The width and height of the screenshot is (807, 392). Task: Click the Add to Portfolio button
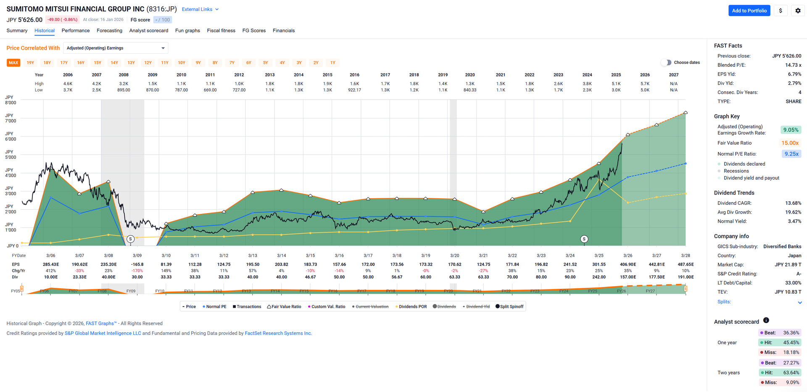click(x=749, y=11)
